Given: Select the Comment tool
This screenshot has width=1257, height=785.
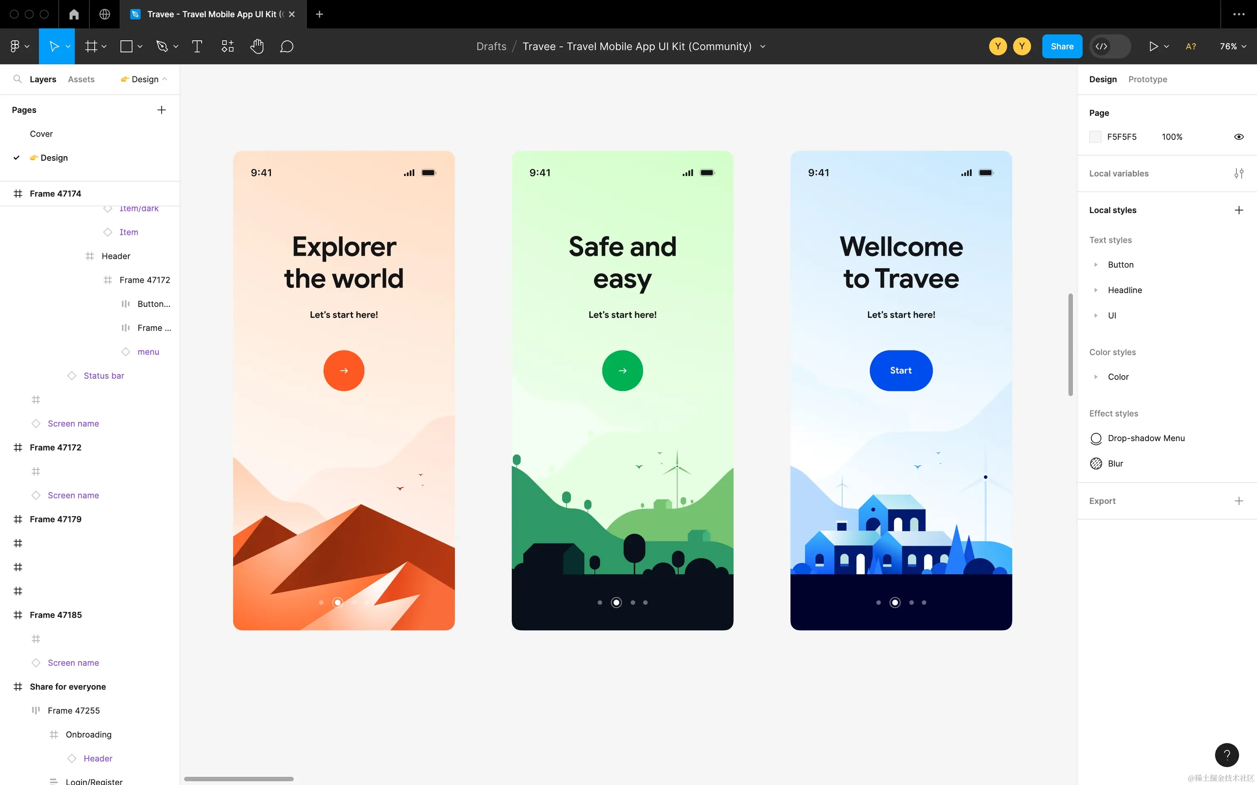Looking at the screenshot, I should tap(287, 47).
